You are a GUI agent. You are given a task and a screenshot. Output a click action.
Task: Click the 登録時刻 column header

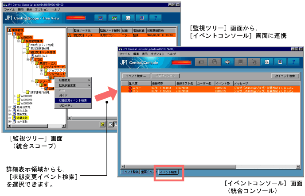coord(164,84)
